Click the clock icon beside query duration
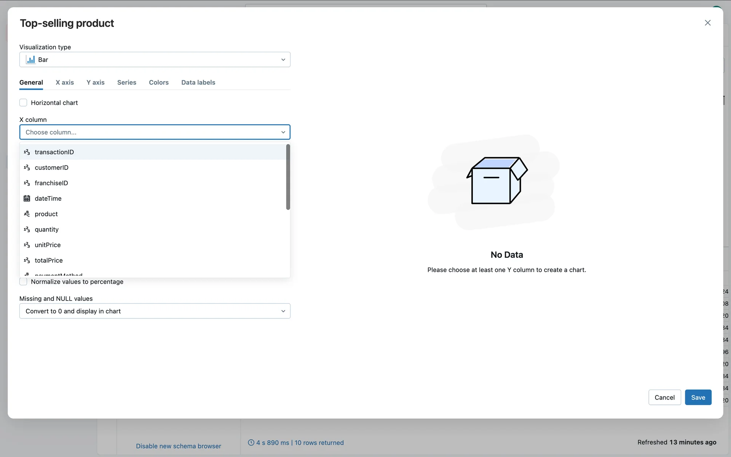The height and width of the screenshot is (457, 731). coord(251,443)
